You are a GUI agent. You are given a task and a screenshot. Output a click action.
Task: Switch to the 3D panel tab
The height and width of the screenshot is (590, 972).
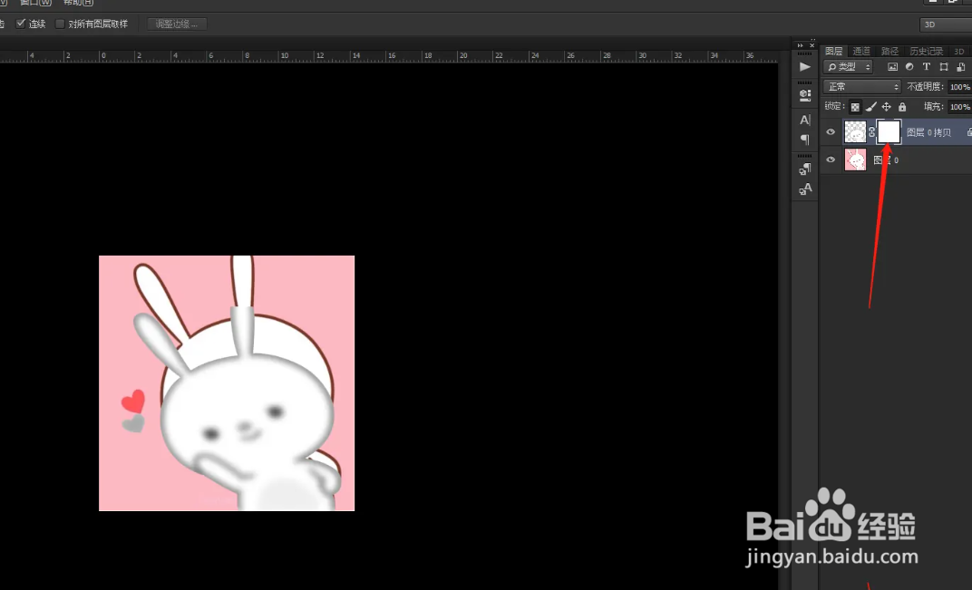click(959, 51)
